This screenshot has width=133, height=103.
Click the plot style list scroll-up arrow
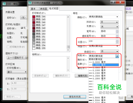tap(68, 17)
